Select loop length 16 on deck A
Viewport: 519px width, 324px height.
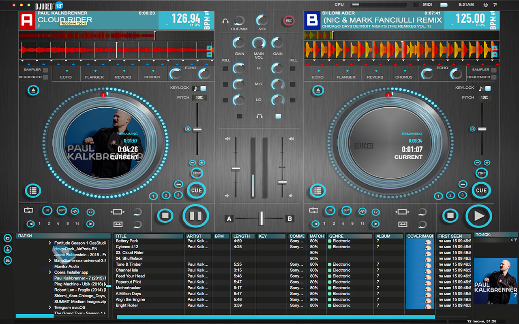pos(77,224)
